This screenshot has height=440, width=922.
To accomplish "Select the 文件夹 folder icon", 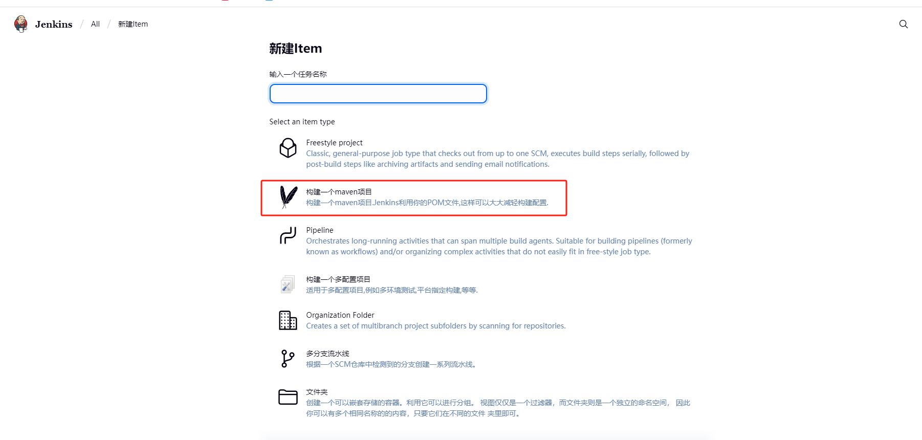I will click(288, 397).
